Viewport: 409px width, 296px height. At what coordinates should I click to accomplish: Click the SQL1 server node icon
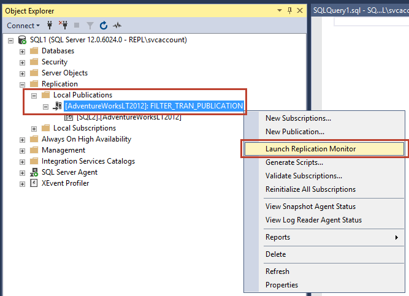tap(22, 40)
